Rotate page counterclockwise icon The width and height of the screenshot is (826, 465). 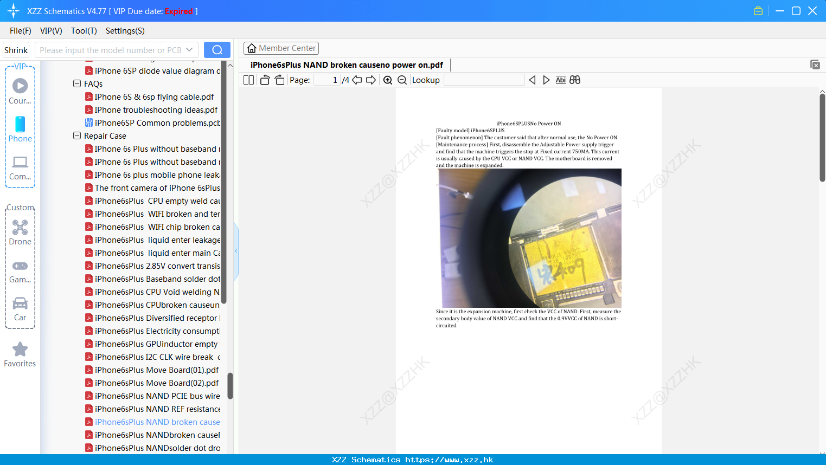[265, 80]
